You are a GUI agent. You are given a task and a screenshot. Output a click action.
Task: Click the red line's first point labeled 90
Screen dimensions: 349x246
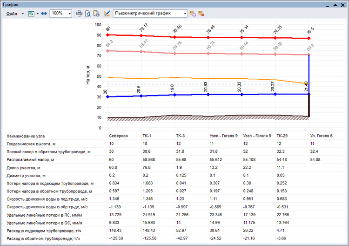click(108, 35)
